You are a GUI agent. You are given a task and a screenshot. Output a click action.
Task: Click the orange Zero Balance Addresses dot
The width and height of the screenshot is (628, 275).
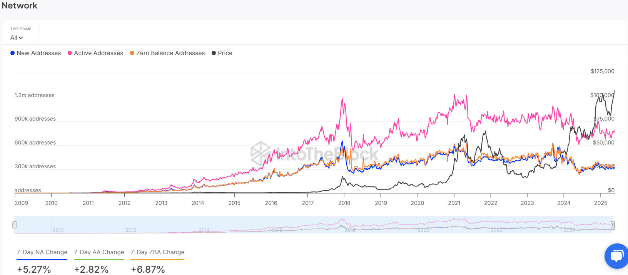coord(132,53)
